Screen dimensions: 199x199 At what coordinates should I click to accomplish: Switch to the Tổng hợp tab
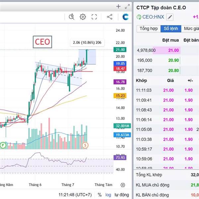tap(149, 29)
